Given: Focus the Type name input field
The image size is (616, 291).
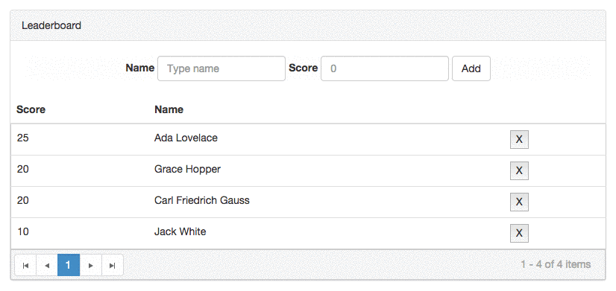Looking at the screenshot, I should pyautogui.click(x=221, y=68).
